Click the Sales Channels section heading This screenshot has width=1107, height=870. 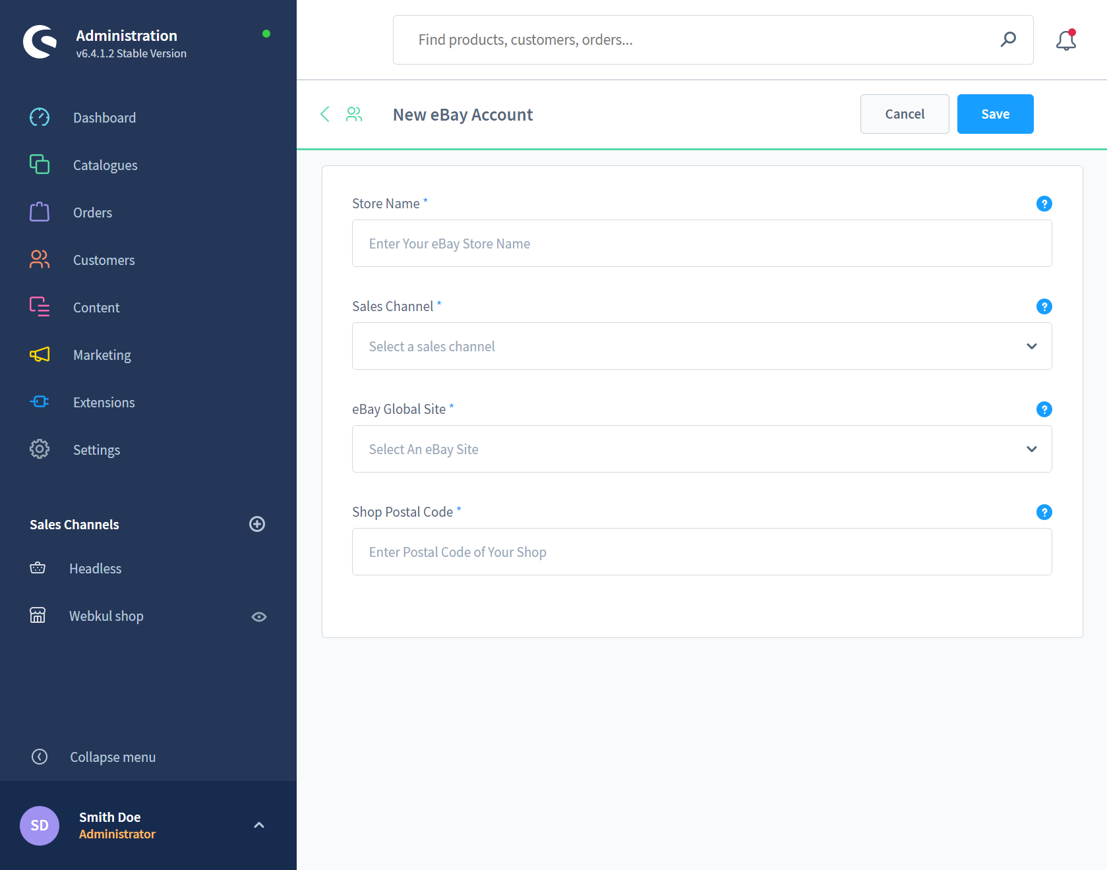(x=75, y=525)
